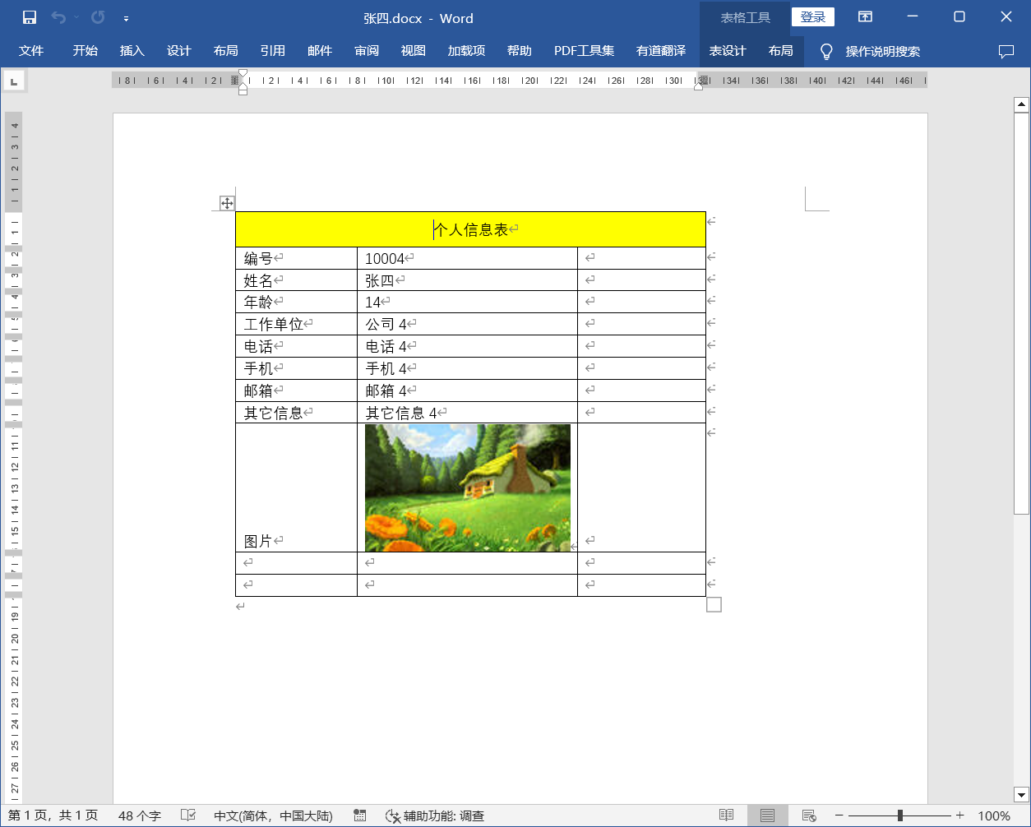This screenshot has height=827, width=1031.
Task: Open the 插入 ribbon tab
Action: [x=132, y=50]
